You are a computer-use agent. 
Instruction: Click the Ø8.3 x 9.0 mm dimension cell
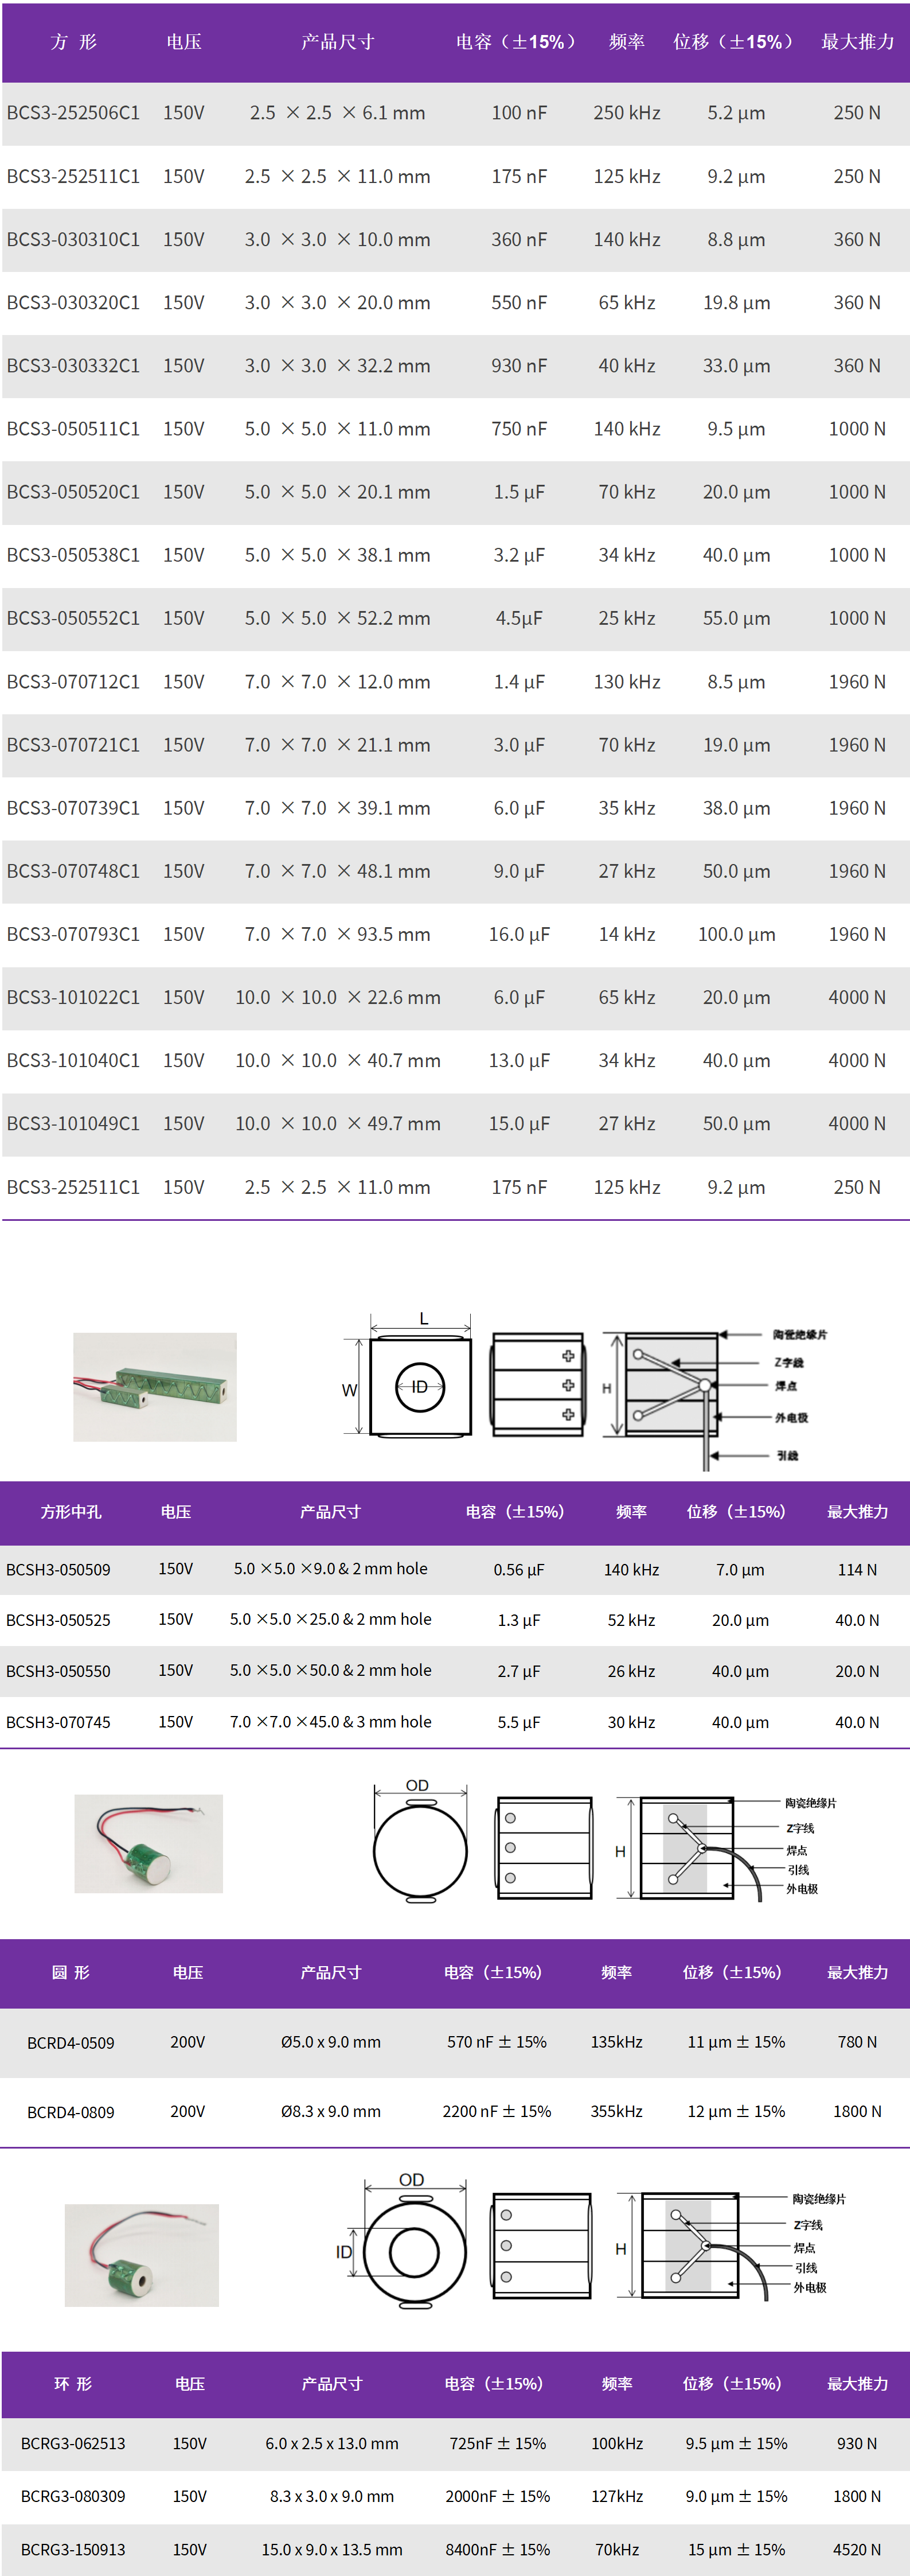[330, 2111]
